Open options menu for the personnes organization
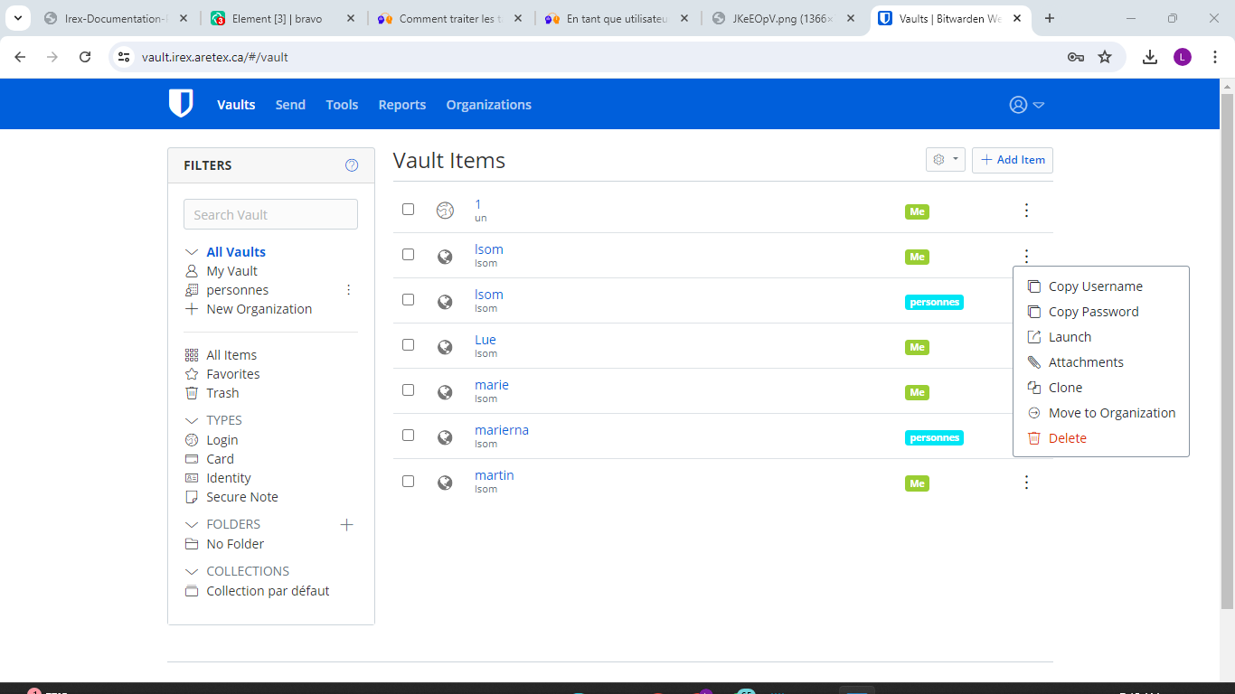The image size is (1235, 694). tap(349, 290)
